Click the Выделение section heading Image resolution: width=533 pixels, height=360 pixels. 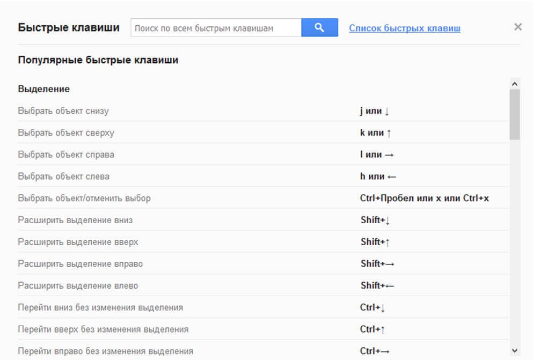click(x=44, y=89)
